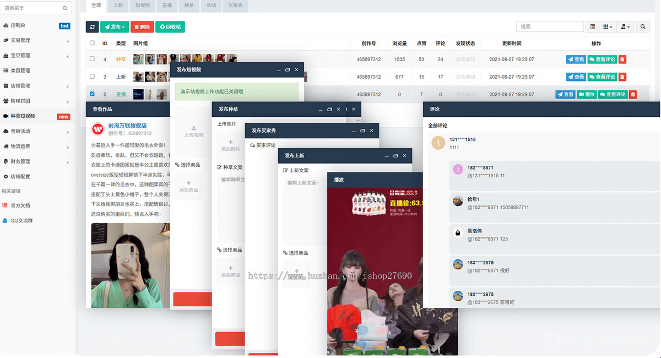Expand 物流运费 sidebar menu
The height and width of the screenshot is (358, 661).
click(37, 147)
